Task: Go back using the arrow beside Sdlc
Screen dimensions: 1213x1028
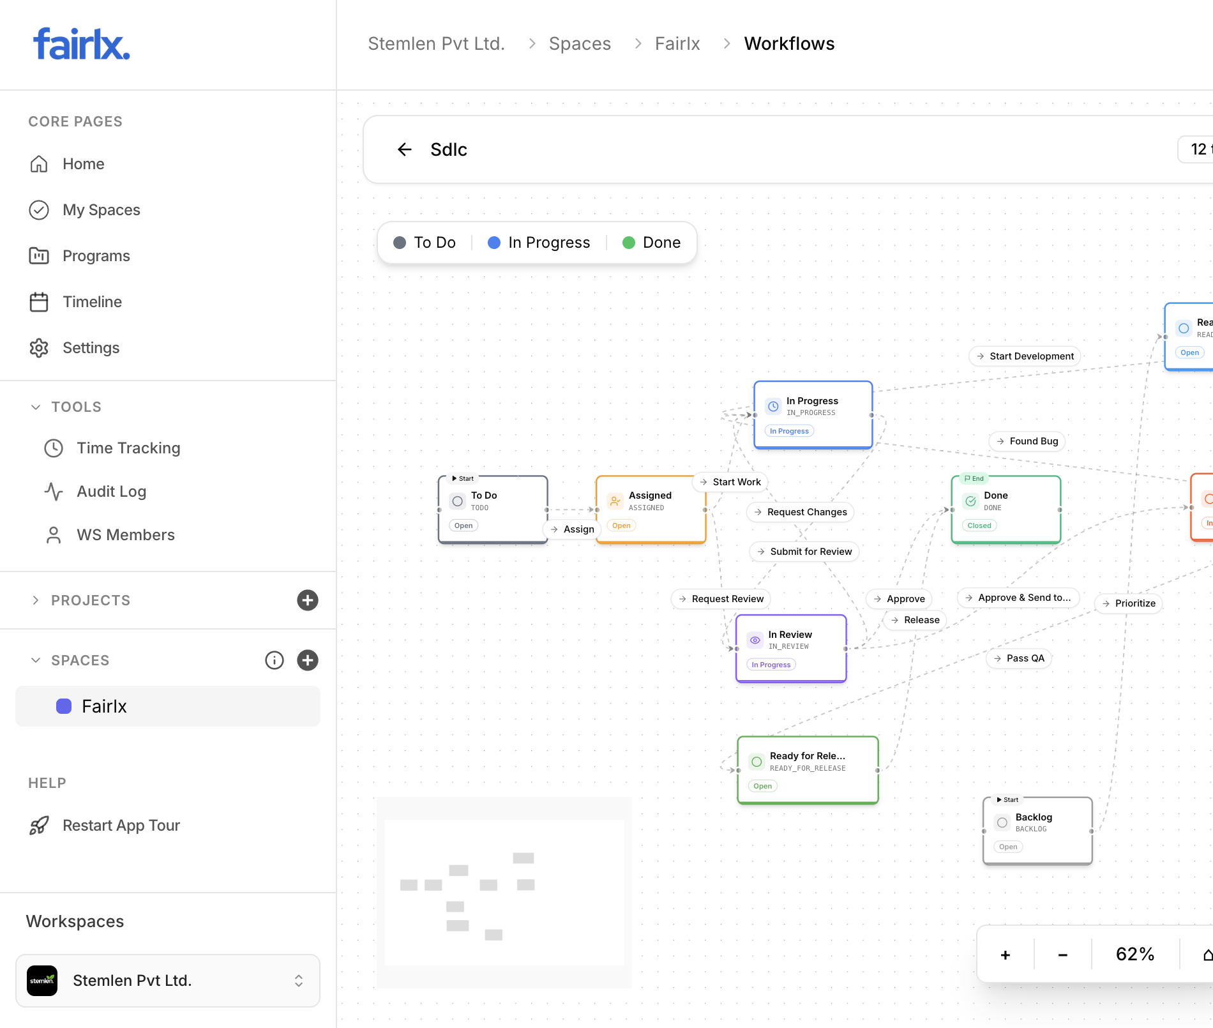Action: coord(405,149)
